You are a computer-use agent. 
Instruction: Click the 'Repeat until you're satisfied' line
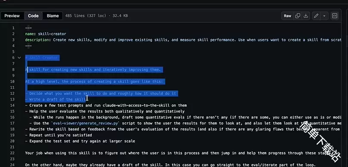[x=59, y=135]
